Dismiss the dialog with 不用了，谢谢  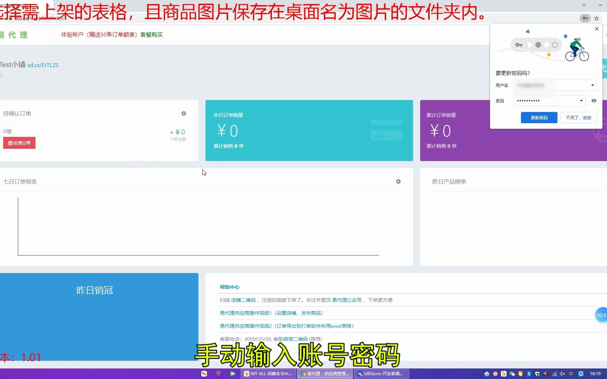pyautogui.click(x=578, y=118)
